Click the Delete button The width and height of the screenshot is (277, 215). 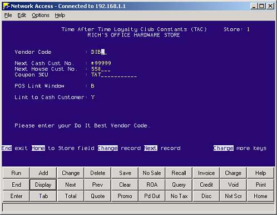[98, 173]
